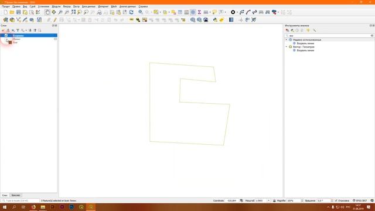Open the Вектор menu

pyautogui.click(x=67, y=6)
